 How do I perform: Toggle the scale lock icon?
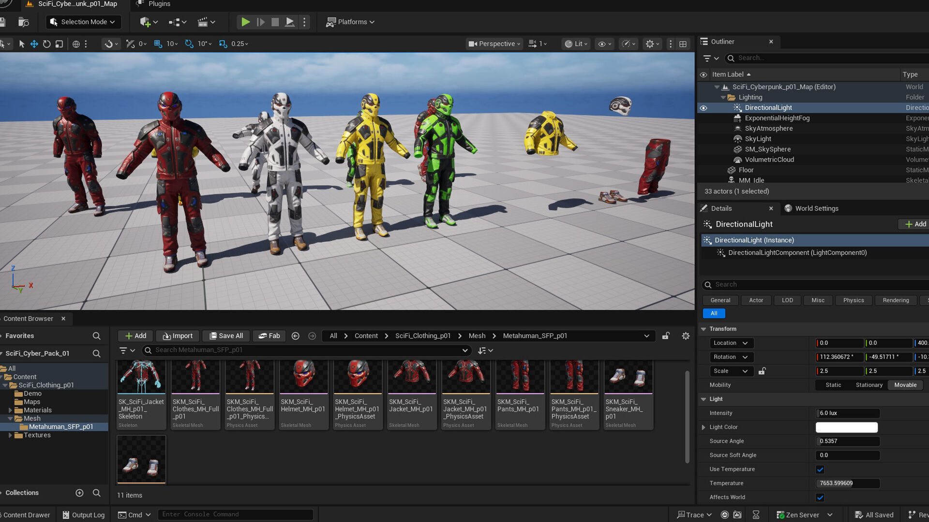762,371
